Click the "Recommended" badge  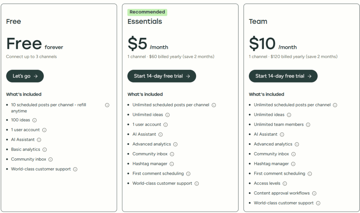point(147,12)
